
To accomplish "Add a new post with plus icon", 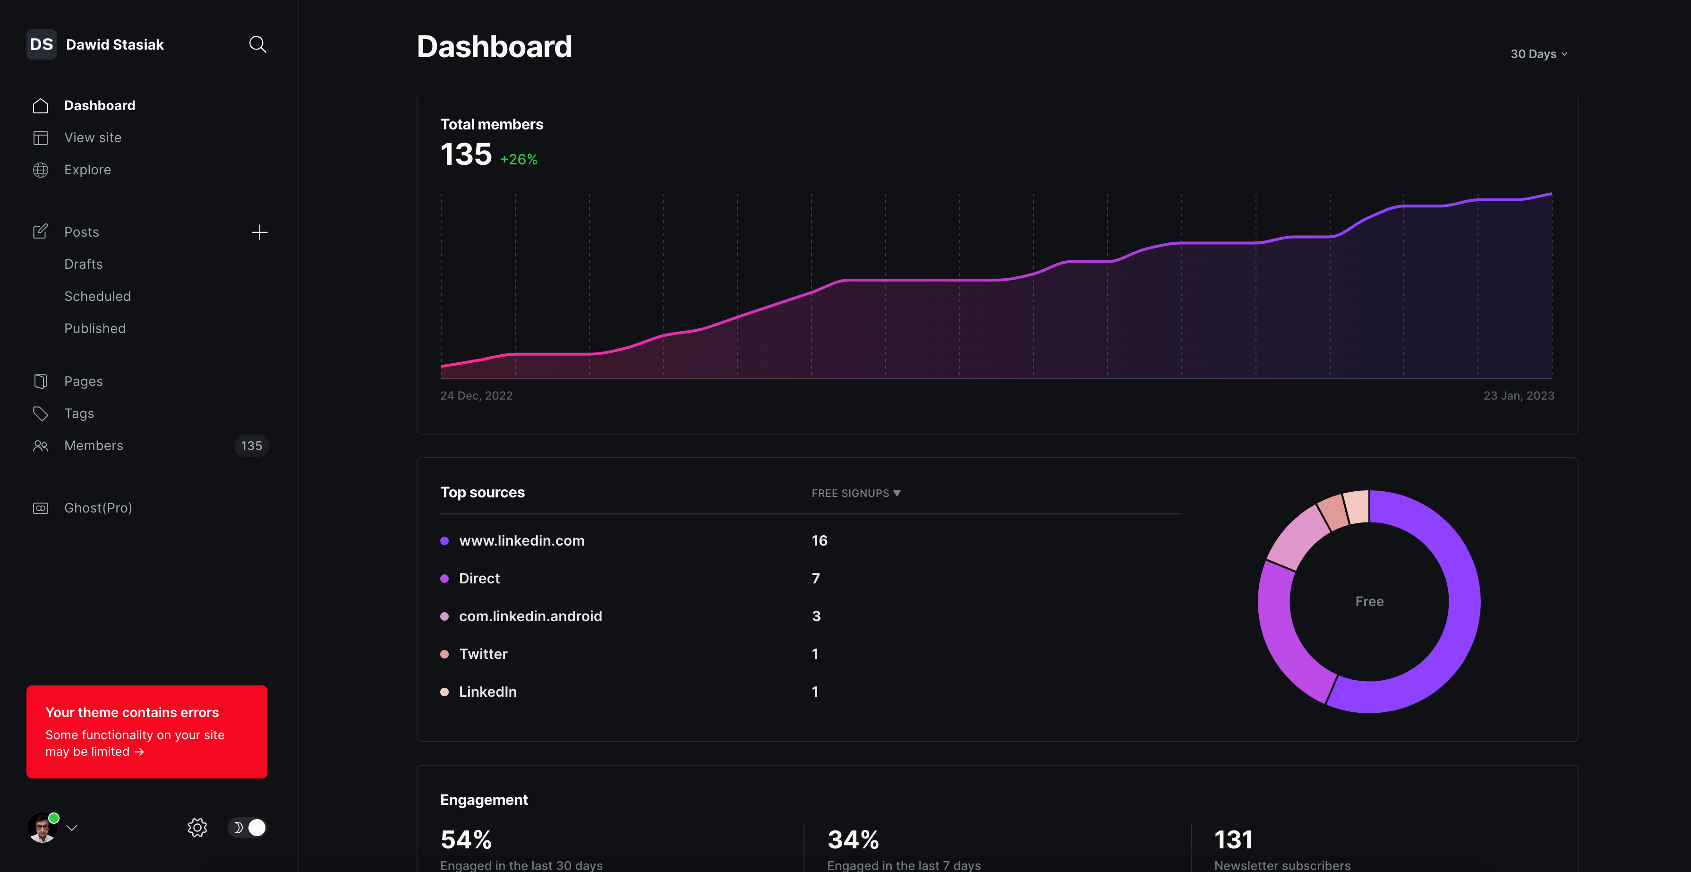I will point(259,232).
